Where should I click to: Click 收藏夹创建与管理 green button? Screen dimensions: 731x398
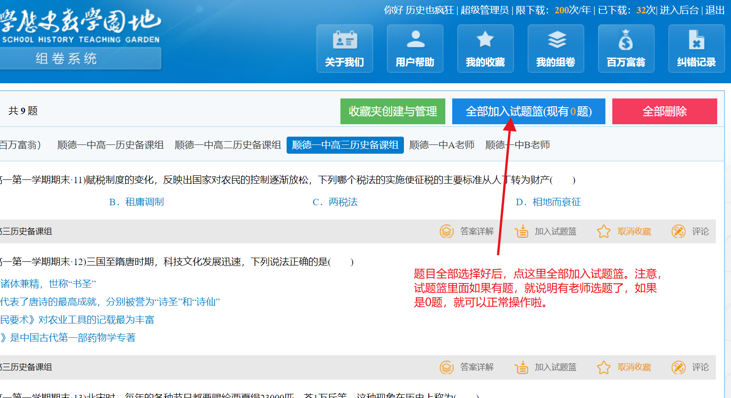pyautogui.click(x=392, y=111)
